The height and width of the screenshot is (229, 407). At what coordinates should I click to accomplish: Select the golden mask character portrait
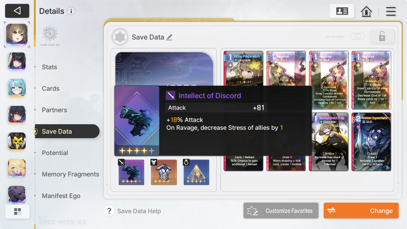click(x=17, y=141)
